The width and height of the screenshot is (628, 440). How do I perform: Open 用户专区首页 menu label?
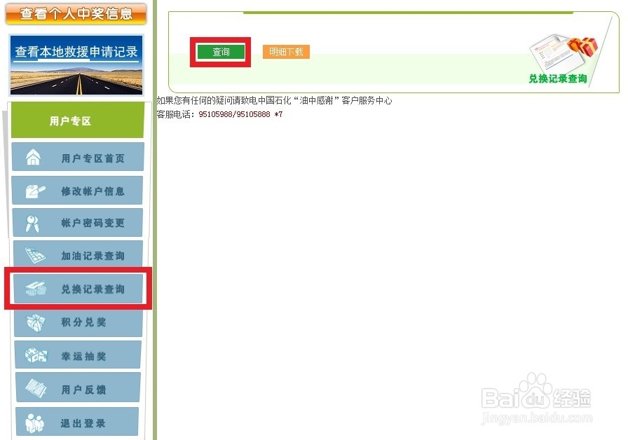(93, 158)
